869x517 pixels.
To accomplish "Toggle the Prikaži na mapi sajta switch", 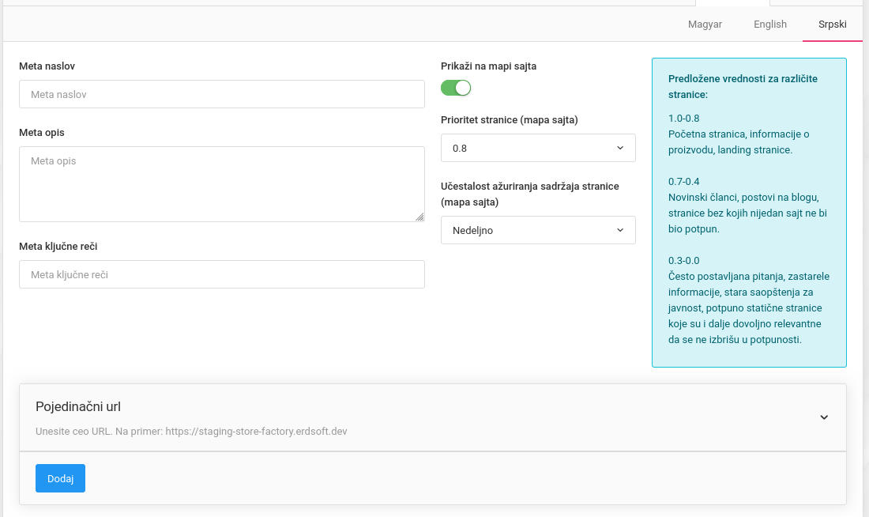I will point(456,88).
